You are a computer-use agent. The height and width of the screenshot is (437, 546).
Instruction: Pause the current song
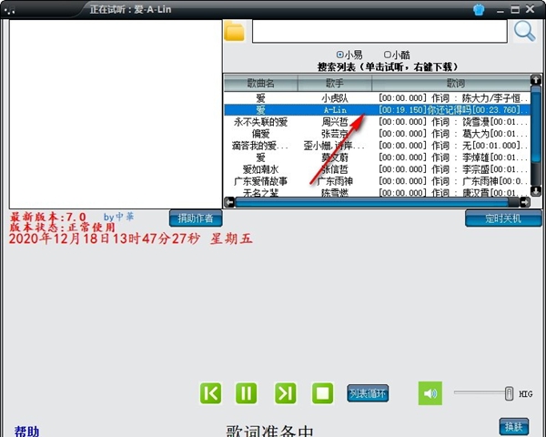tap(247, 393)
